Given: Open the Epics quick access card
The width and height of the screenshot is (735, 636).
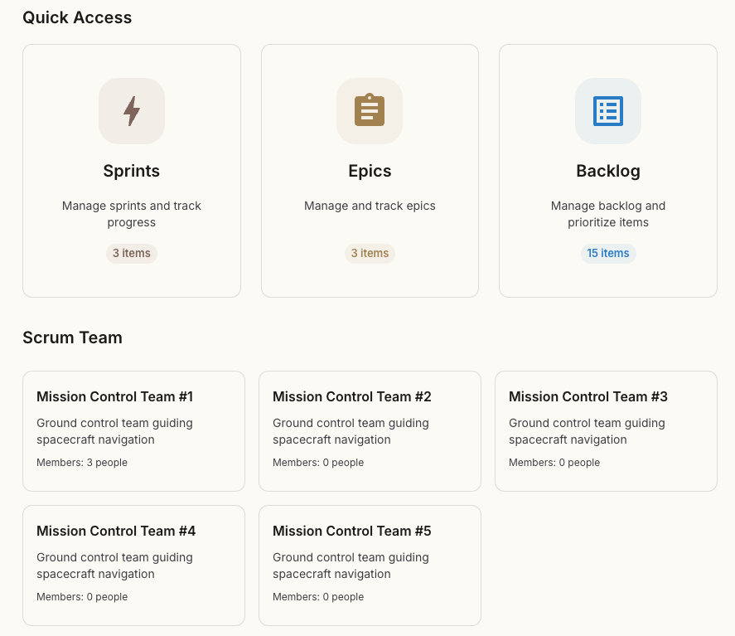Looking at the screenshot, I should coord(370,170).
